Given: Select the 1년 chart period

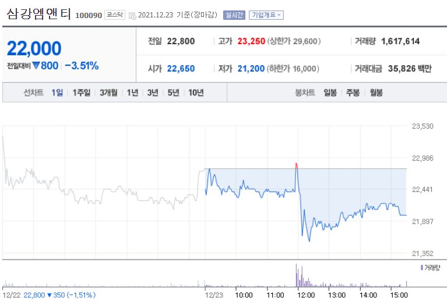Looking at the screenshot, I should [x=132, y=92].
